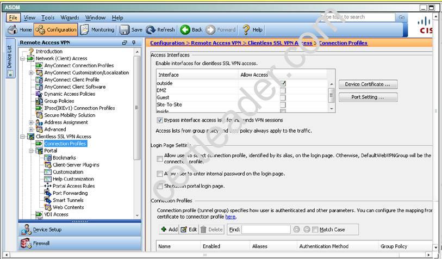Enable Allow Access for Site-To-Site interface
The image size is (442, 259).
(x=283, y=104)
